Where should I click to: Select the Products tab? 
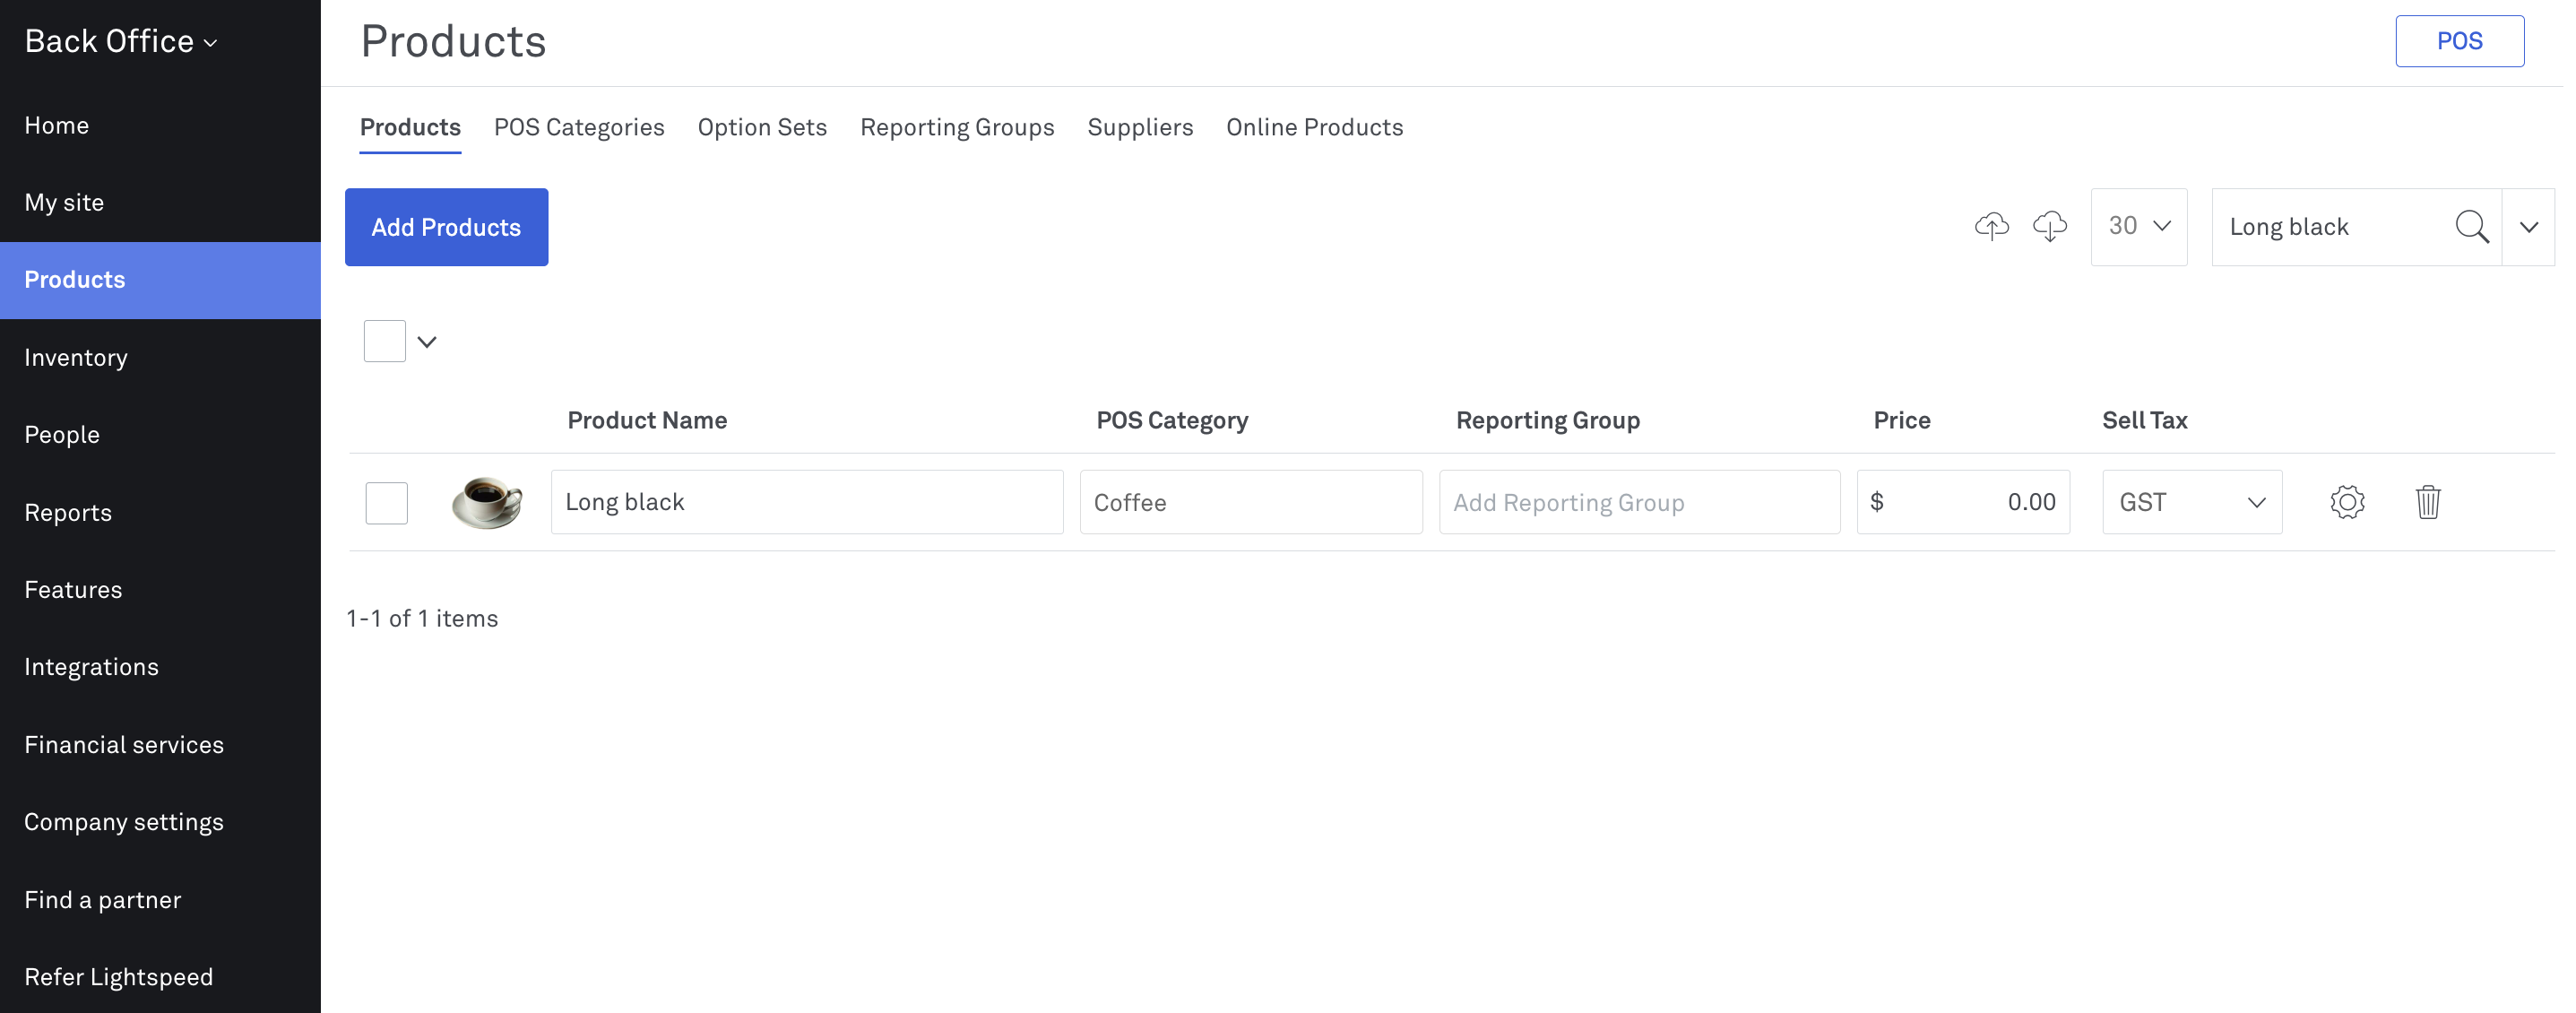(x=410, y=127)
